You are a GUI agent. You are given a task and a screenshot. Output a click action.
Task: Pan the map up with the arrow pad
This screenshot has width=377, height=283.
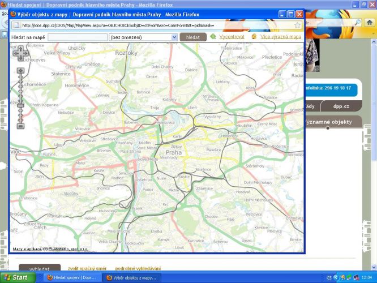tap(21, 49)
